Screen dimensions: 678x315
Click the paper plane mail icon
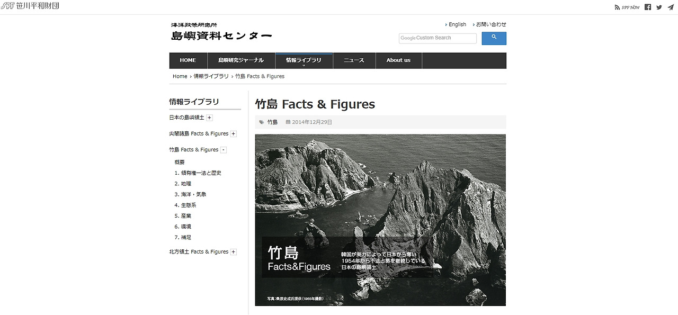click(671, 7)
